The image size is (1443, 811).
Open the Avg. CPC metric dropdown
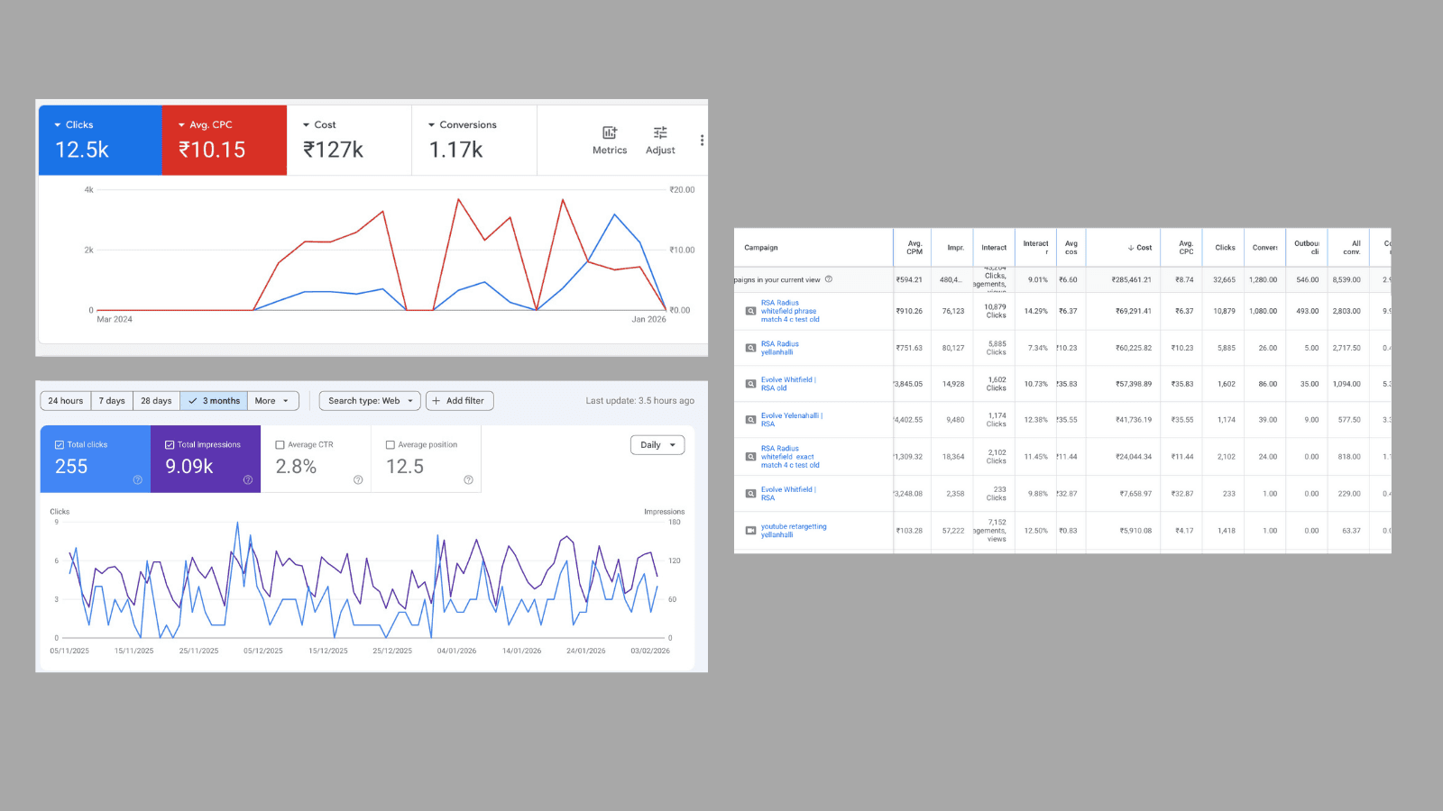pos(181,125)
